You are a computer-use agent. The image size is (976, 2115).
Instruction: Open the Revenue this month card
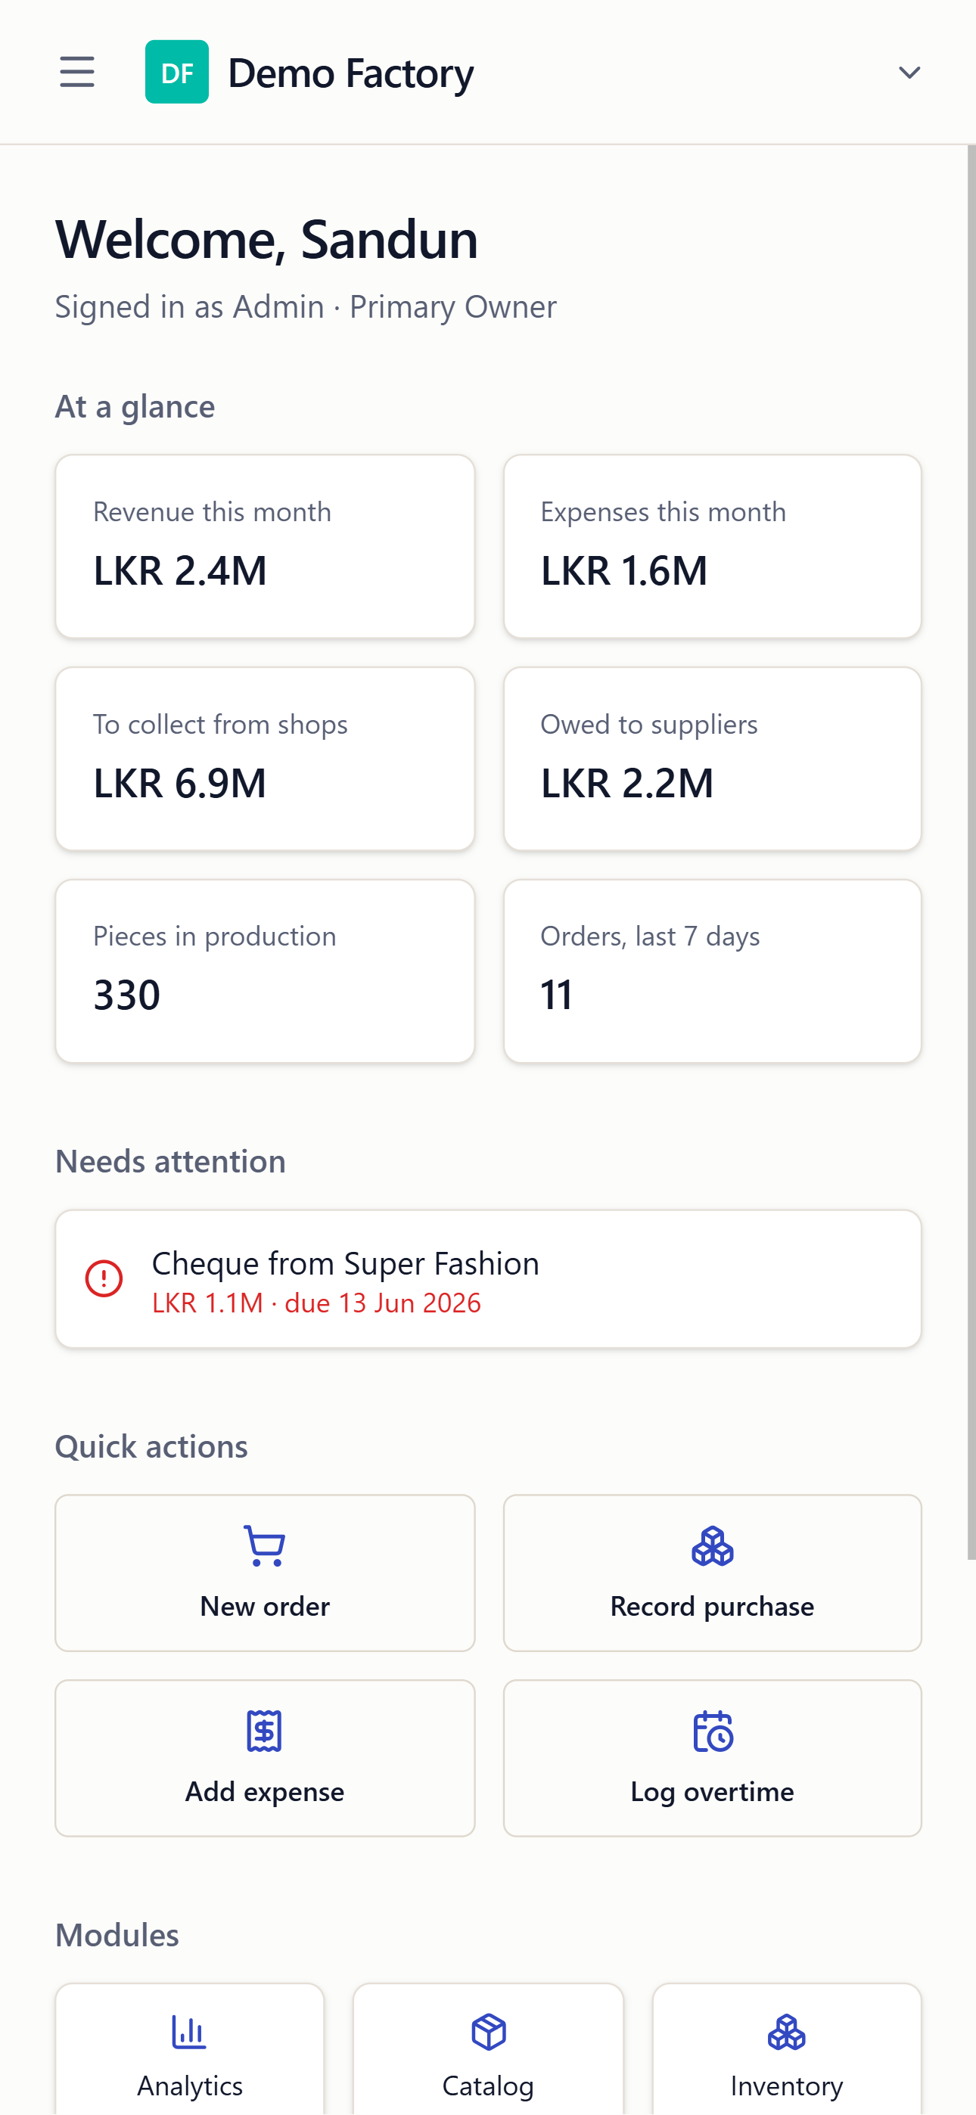pos(265,546)
